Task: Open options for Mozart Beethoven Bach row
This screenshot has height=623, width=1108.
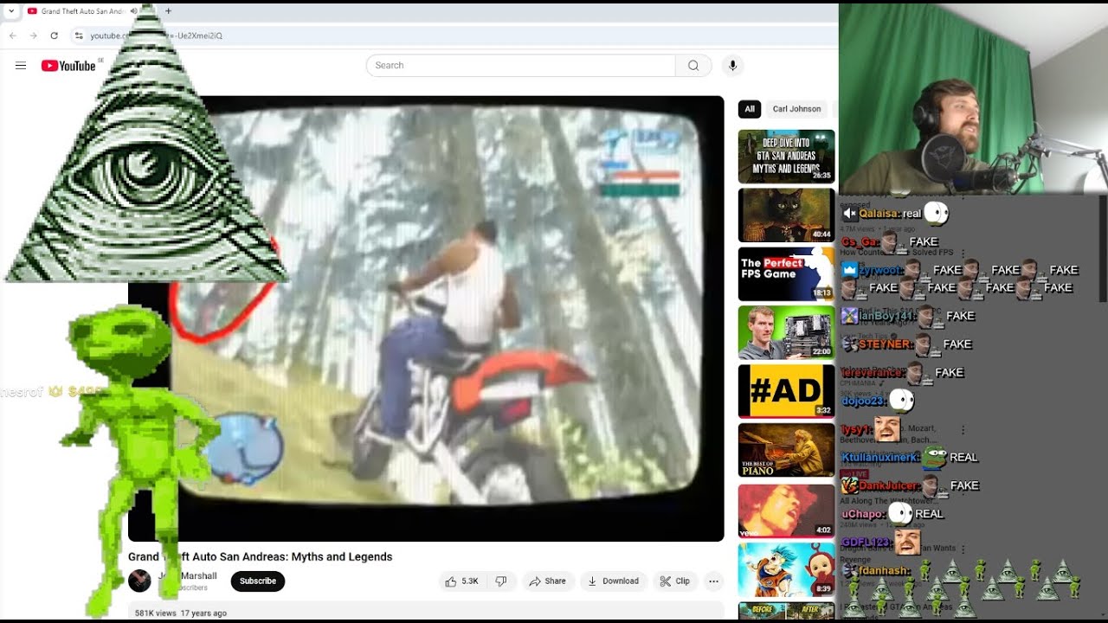Action: (963, 429)
